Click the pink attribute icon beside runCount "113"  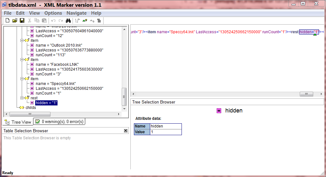(32, 55)
